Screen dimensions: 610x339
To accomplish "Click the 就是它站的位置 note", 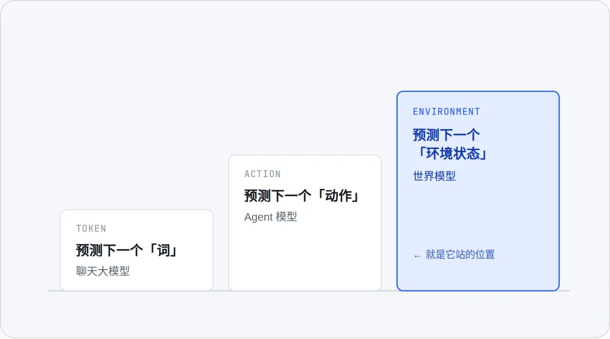I will point(460,255).
